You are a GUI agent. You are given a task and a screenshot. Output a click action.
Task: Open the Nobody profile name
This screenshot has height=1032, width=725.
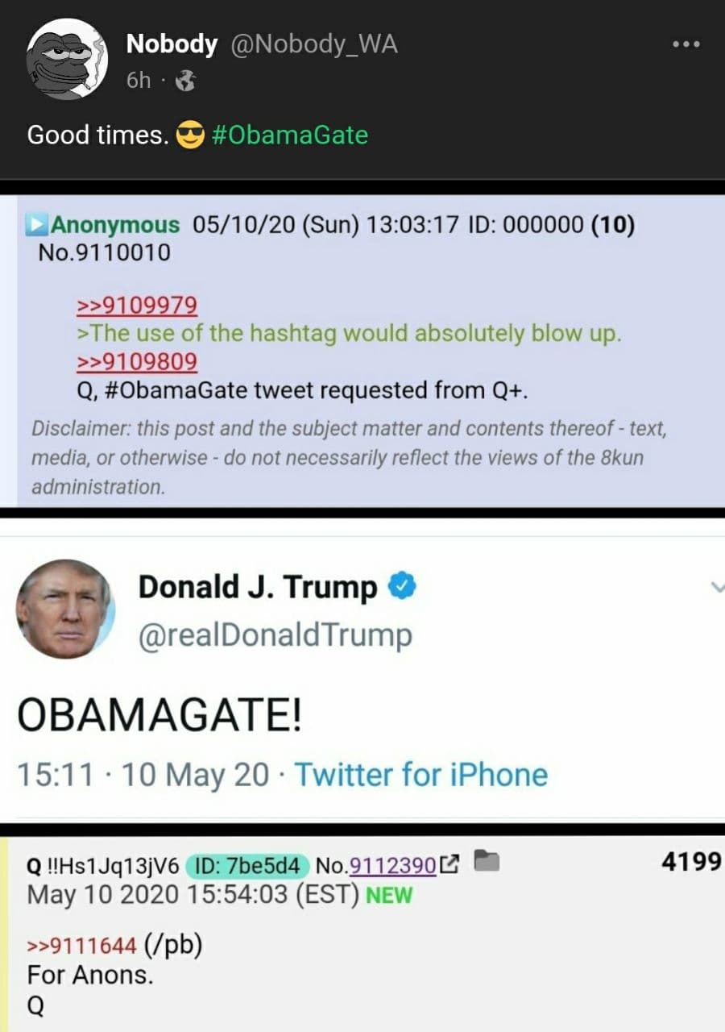172,44
